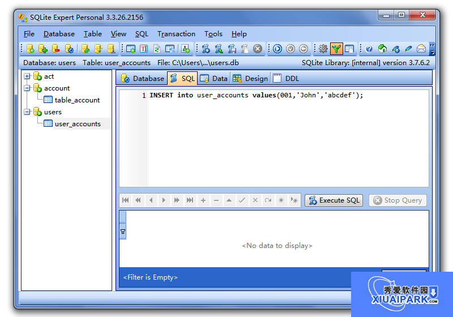Go to last record in navigator
453x317 pixels.
pos(190,200)
